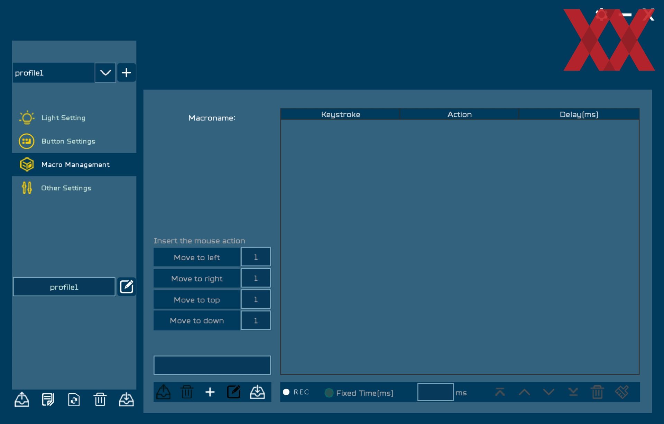Screen dimensions: 664x424
Task: Click the Keystroke column header
Action: tap(340, 114)
